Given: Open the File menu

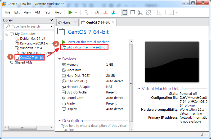Looking at the screenshot, I should (x=8, y=12).
